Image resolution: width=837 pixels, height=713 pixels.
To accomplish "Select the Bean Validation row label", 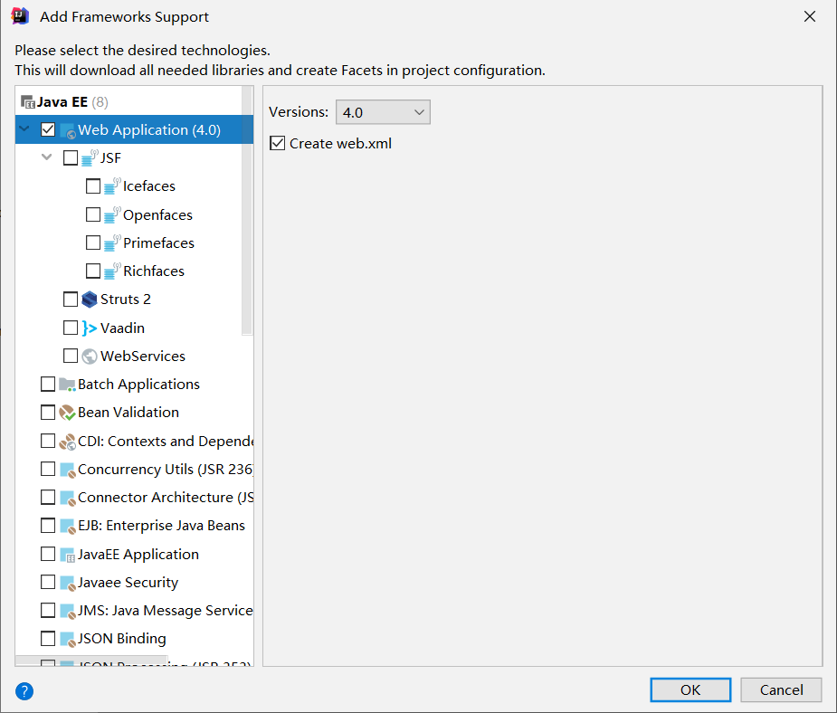I will tap(128, 413).
